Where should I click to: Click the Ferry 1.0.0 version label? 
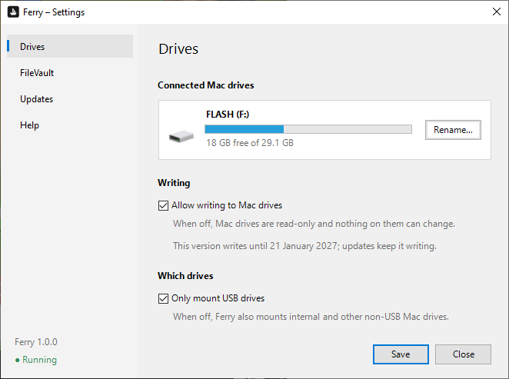(36, 342)
